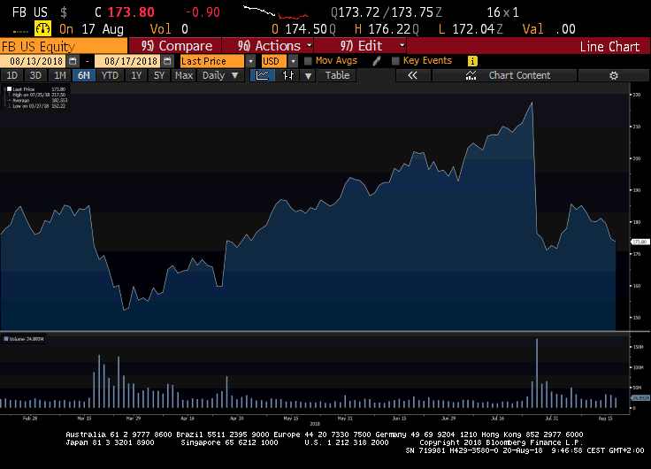Click the O 174.50 open value
Image resolution: width=651 pixels, height=469 pixels.
[x=303, y=29]
